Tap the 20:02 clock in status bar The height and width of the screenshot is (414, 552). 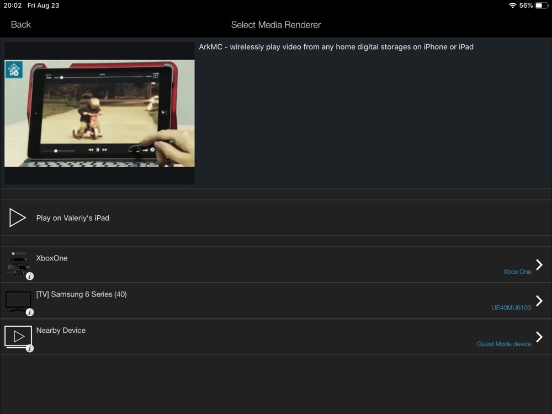(13, 6)
